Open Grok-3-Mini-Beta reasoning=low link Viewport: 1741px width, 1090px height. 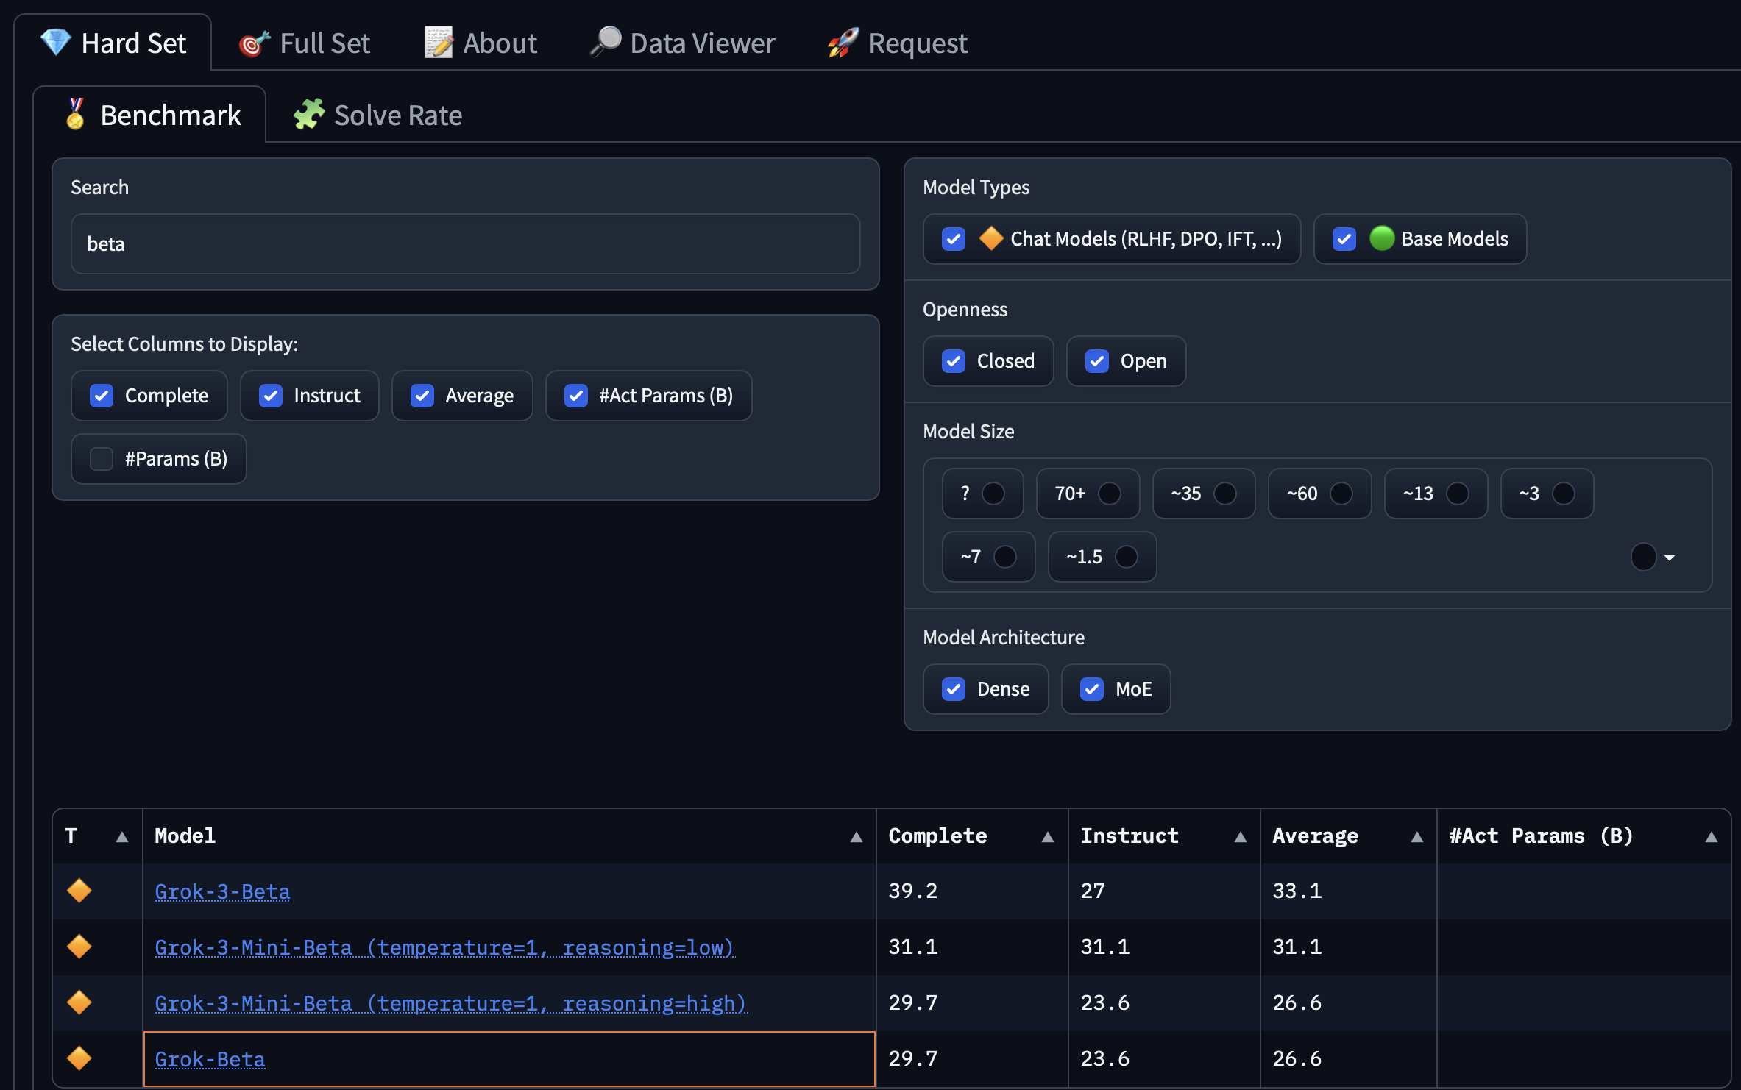pos(444,947)
